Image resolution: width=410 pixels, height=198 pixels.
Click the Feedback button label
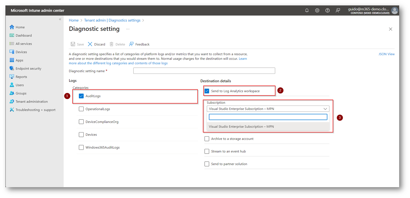142,44
